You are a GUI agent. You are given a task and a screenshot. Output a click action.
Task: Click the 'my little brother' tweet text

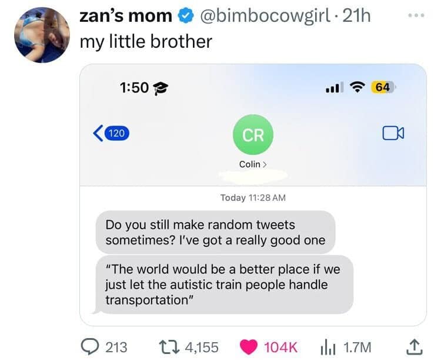[146, 42]
